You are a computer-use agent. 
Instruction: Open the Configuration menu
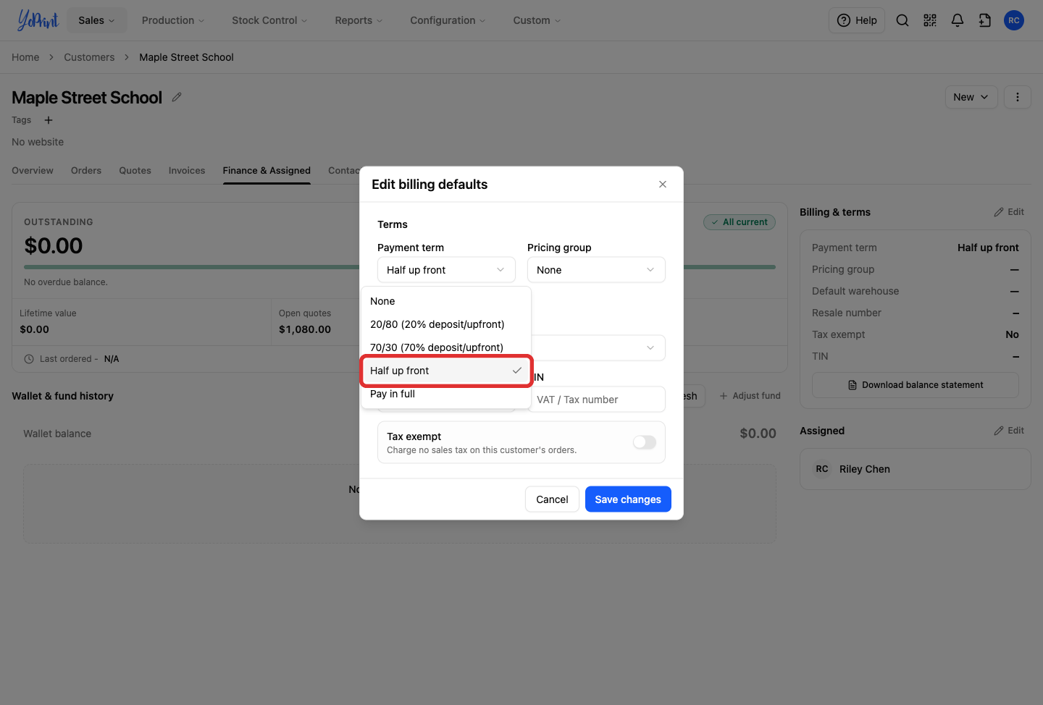(448, 20)
